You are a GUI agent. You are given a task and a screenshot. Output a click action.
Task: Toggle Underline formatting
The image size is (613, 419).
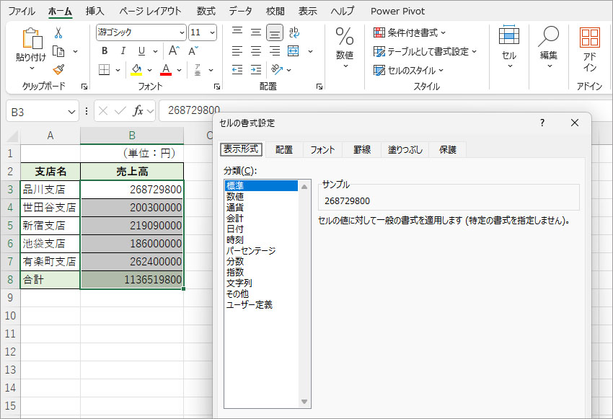(x=141, y=51)
